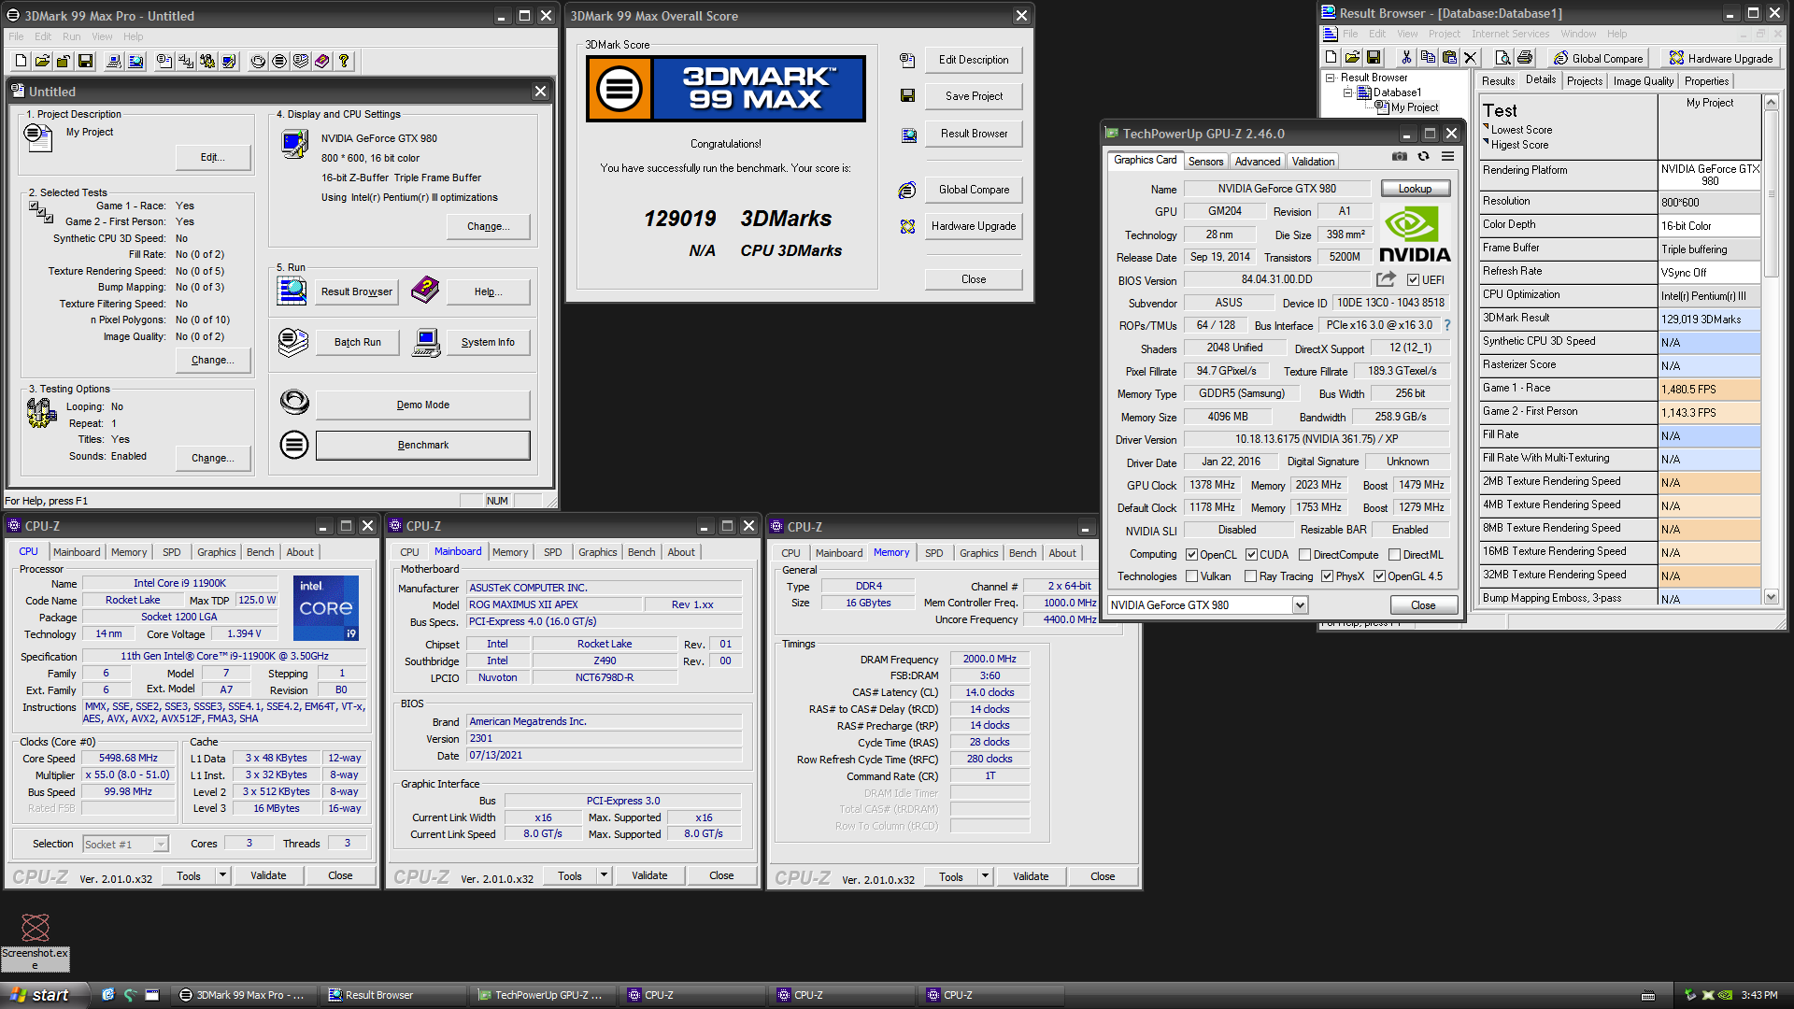Click the Paste icon in Result Browser toolbar
The width and height of the screenshot is (1794, 1009).
[1449, 58]
